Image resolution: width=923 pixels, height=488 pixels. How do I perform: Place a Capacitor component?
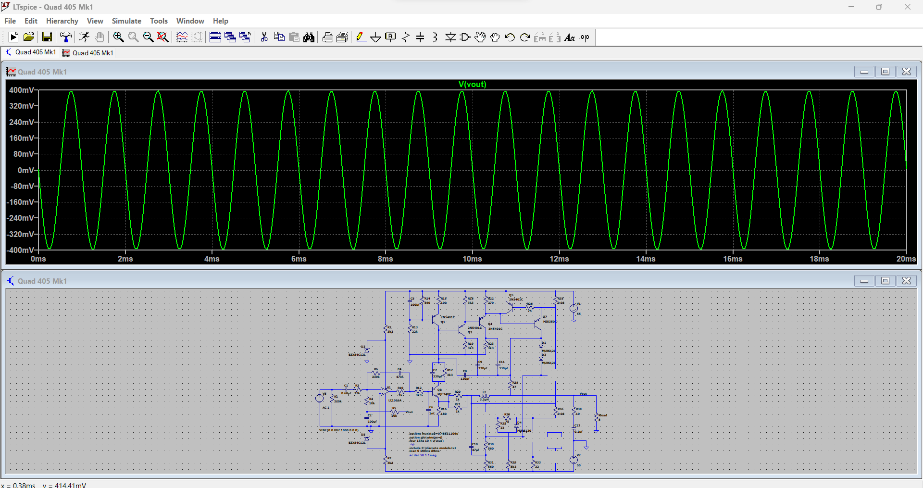pyautogui.click(x=420, y=37)
